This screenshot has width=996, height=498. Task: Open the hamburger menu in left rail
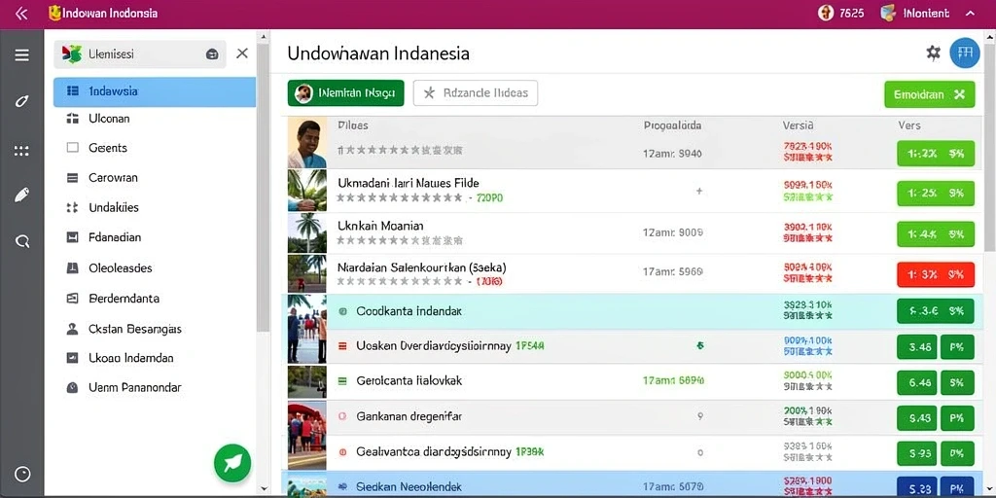(x=21, y=55)
